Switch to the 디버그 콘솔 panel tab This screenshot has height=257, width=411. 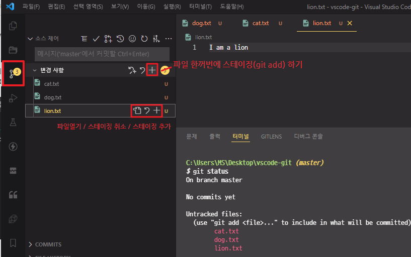tap(308, 136)
